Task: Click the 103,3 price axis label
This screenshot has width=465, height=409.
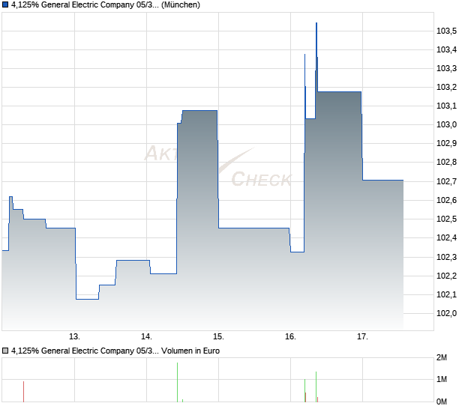Action: click(x=446, y=68)
